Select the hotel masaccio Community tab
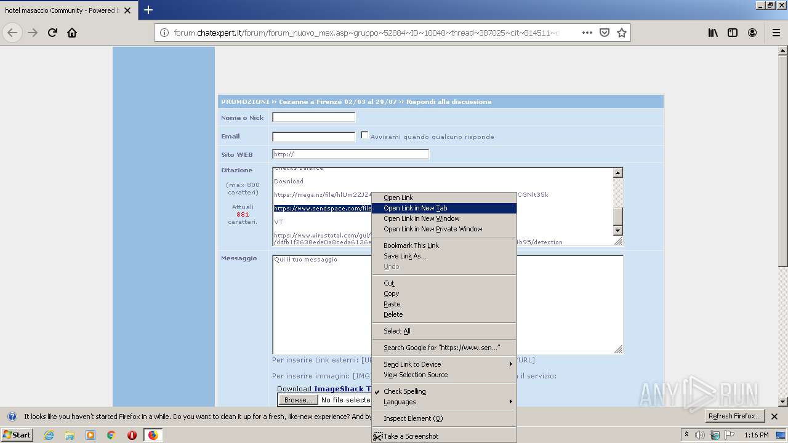The height and width of the screenshot is (443, 788). 67,10
